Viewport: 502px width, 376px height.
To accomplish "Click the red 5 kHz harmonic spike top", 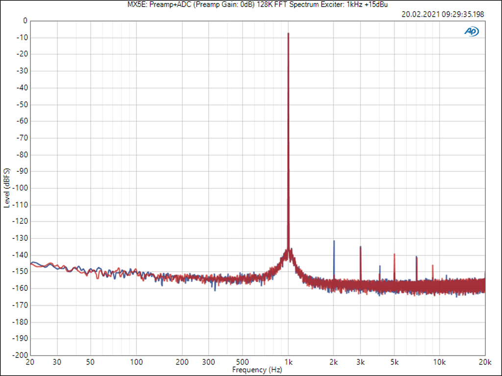I will click(x=394, y=255).
